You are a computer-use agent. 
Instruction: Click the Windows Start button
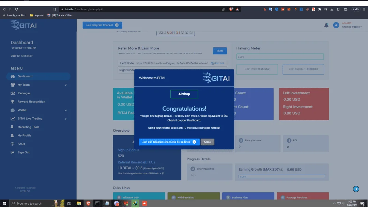pyautogui.click(x=4, y=203)
